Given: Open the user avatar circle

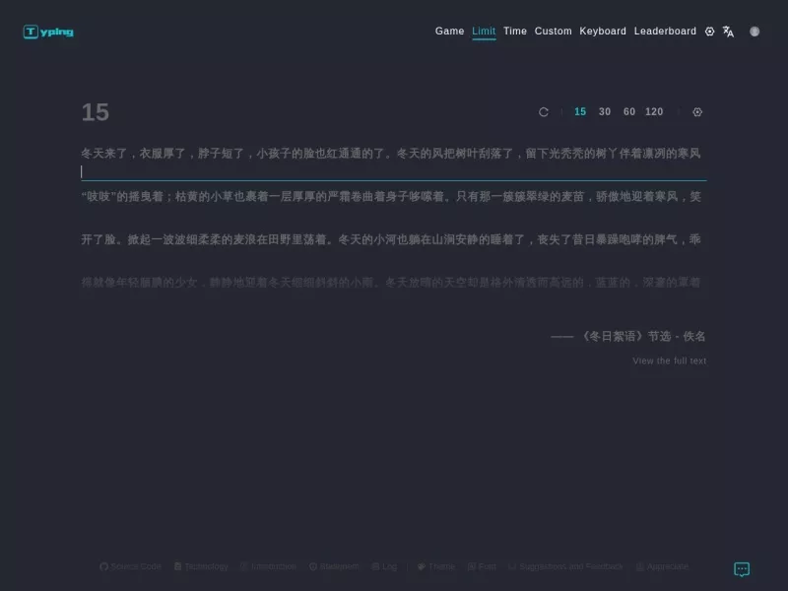Looking at the screenshot, I should pyautogui.click(x=755, y=32).
